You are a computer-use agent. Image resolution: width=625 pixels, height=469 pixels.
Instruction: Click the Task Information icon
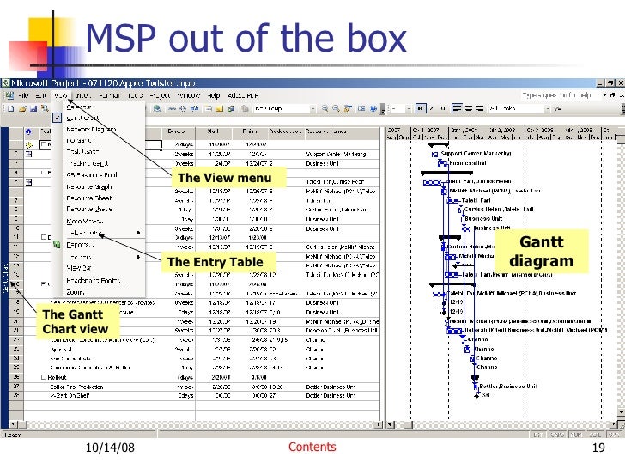coord(209,108)
